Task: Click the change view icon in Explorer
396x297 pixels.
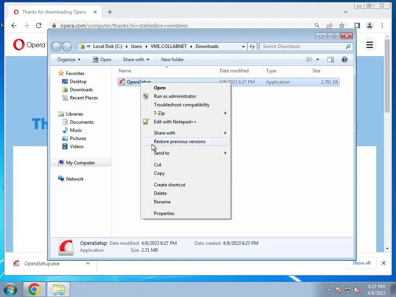Action: click(x=309, y=60)
